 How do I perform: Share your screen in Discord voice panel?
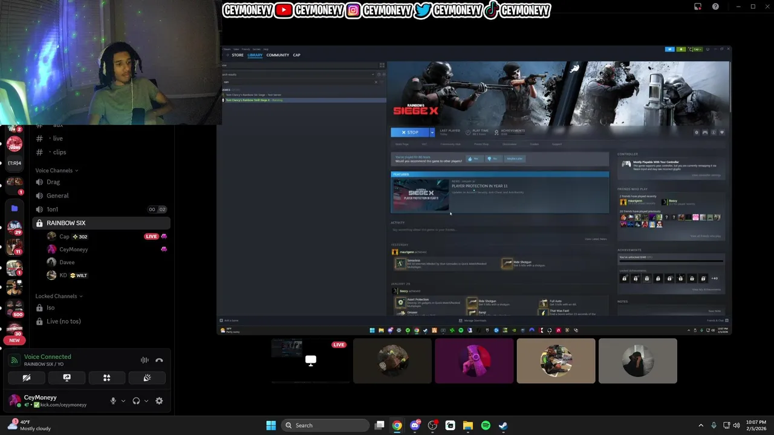67,378
